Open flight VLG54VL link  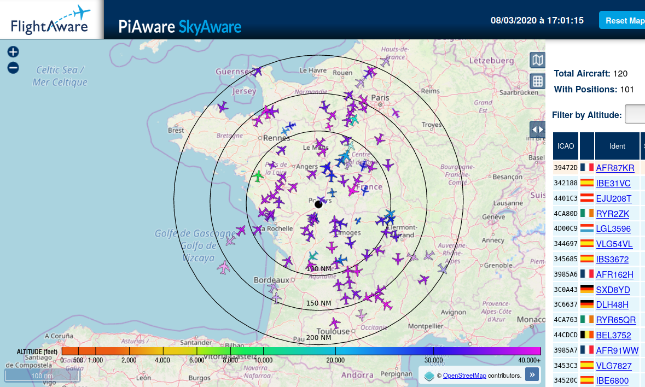[x=614, y=244]
